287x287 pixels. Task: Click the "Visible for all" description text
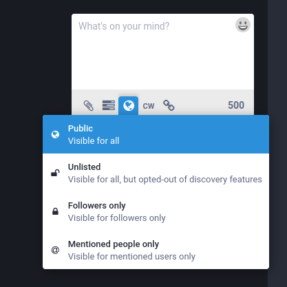94,140
